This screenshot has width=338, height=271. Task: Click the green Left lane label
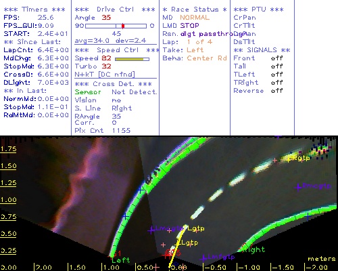pyautogui.click(x=121, y=260)
